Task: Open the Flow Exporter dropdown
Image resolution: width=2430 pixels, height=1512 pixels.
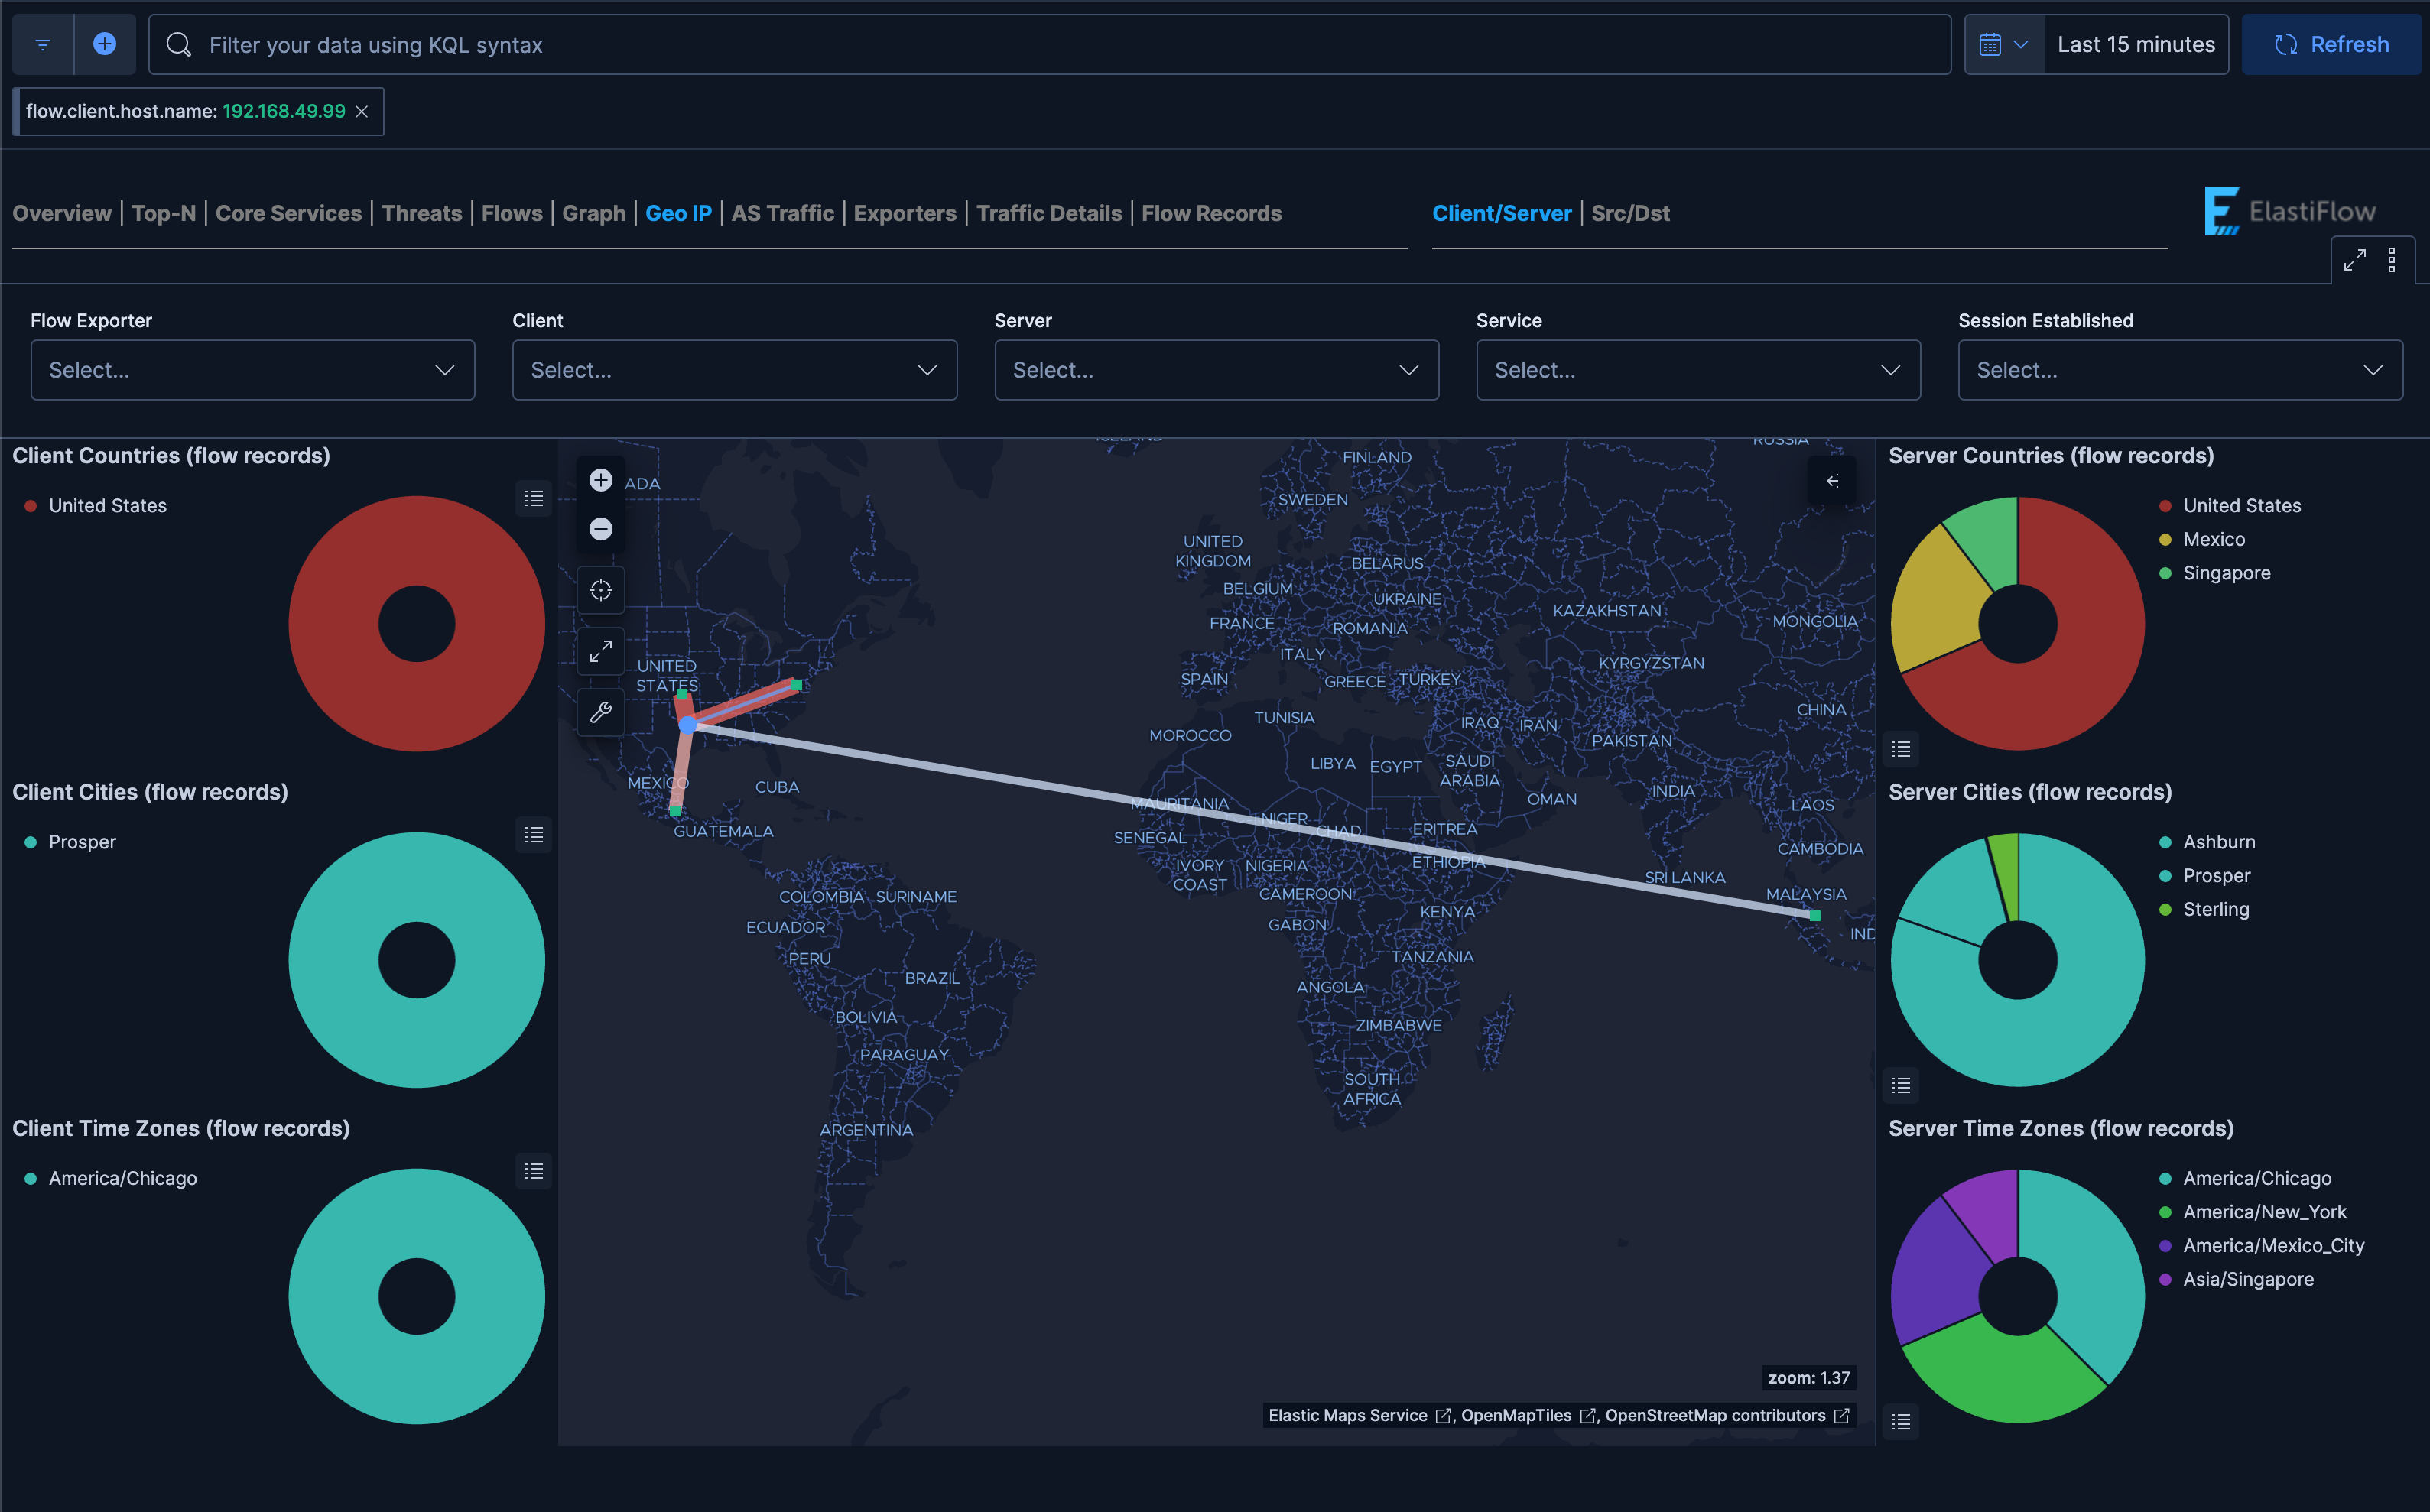Action: (x=253, y=369)
